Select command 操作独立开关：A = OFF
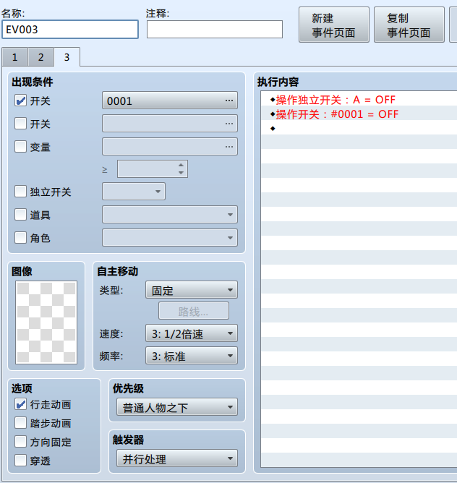The height and width of the screenshot is (483, 457). tap(359, 100)
